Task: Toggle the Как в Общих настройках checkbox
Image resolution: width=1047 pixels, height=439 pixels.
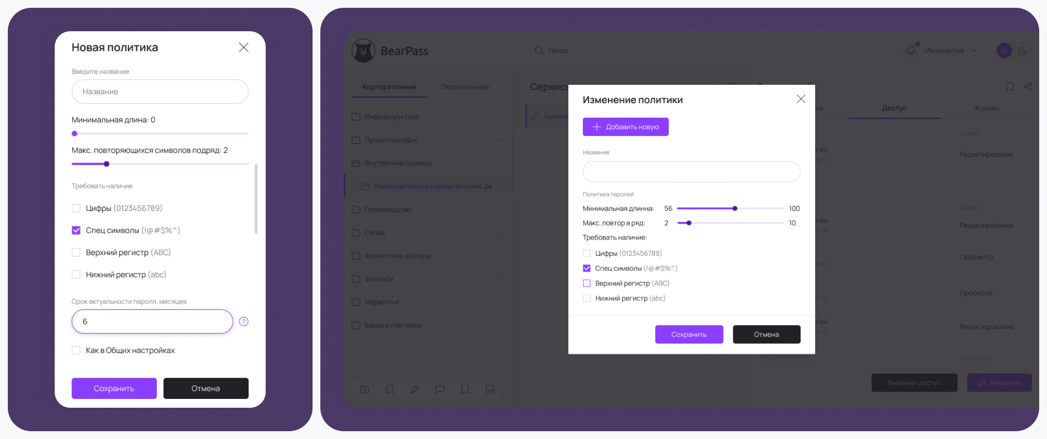Action: coord(76,350)
